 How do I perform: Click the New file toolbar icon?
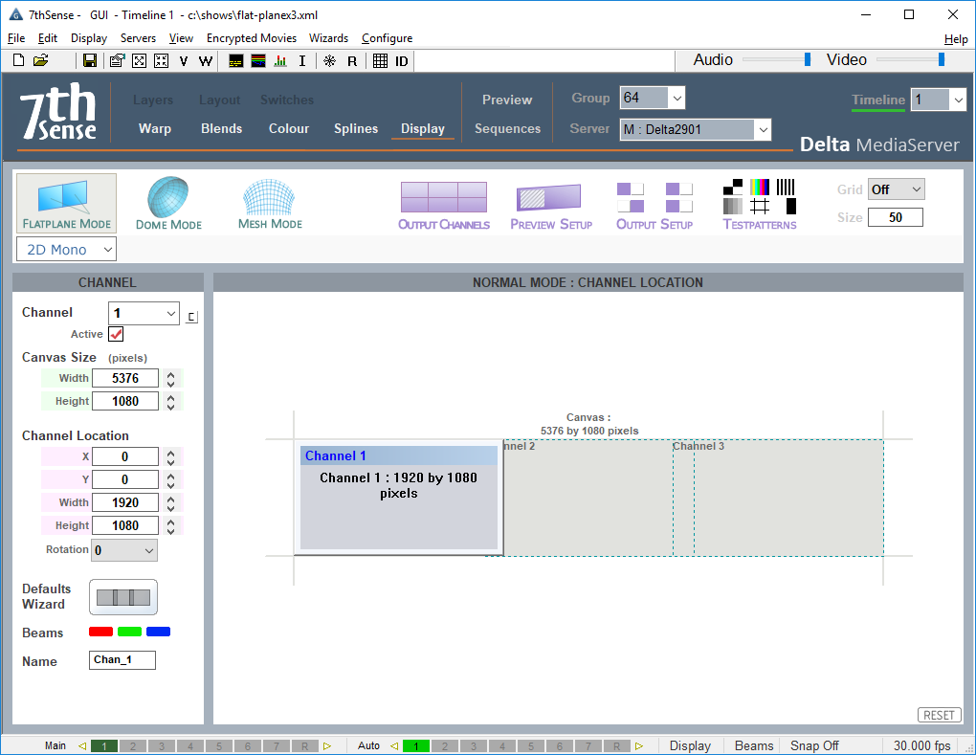[x=19, y=60]
